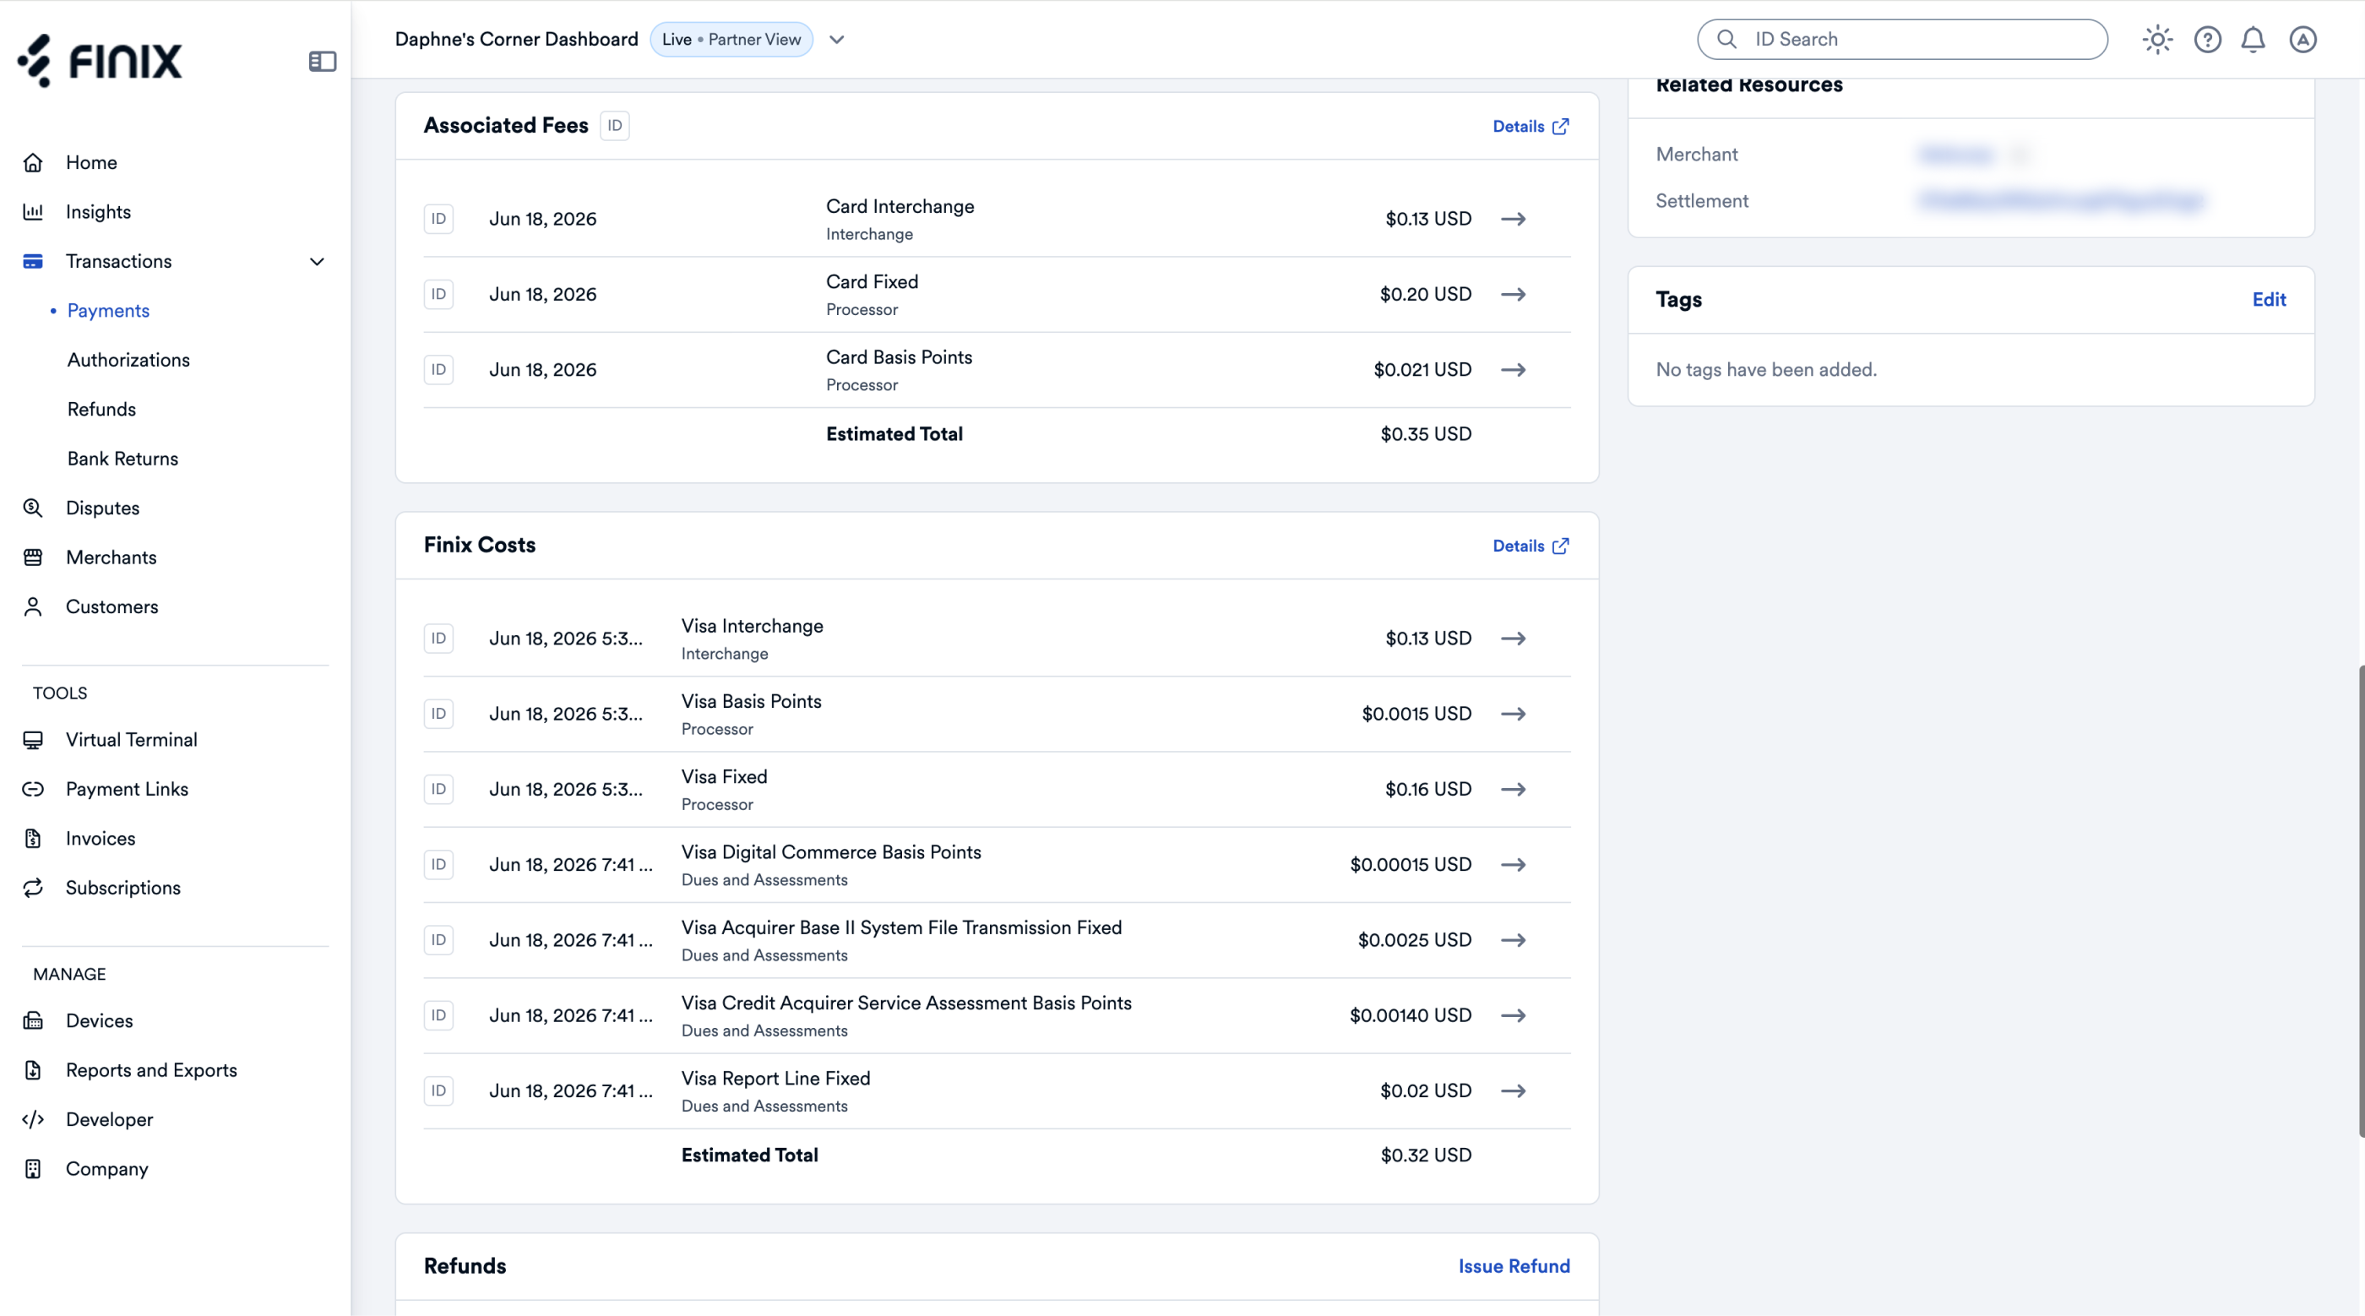This screenshot has width=2365, height=1316.
Task: Click the Issue Refund button
Action: [x=1514, y=1265]
